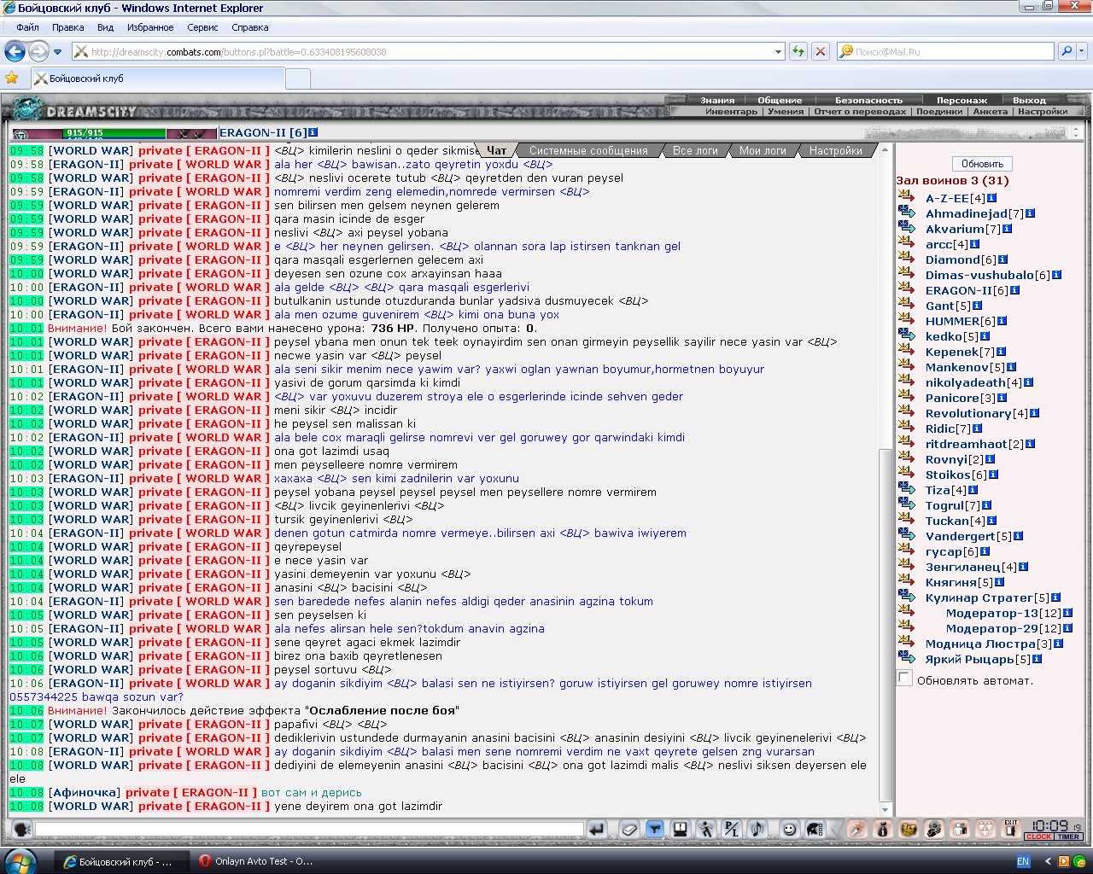Open info icon next to Модератор-13[12]
The height and width of the screenshot is (874, 1093).
(1067, 613)
